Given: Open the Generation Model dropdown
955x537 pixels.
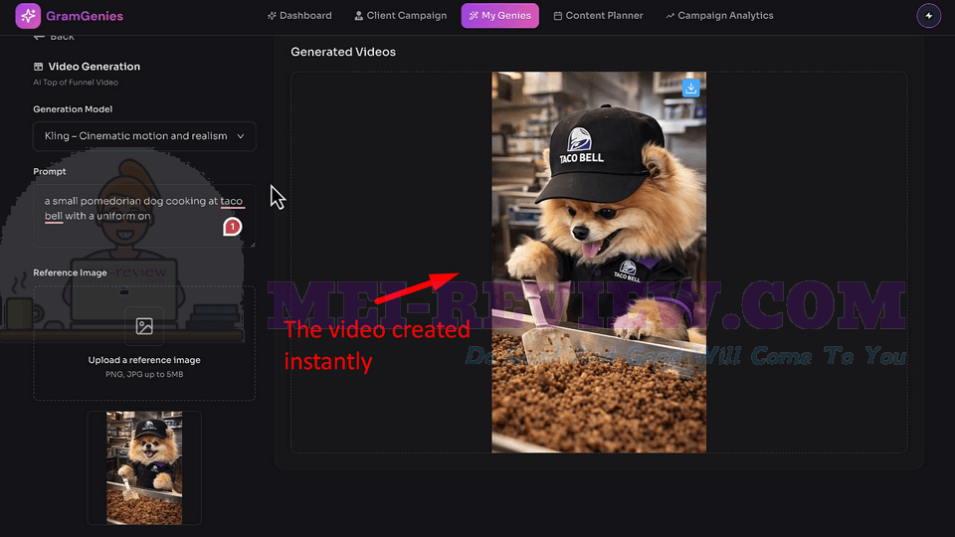Looking at the screenshot, I should (x=144, y=136).
